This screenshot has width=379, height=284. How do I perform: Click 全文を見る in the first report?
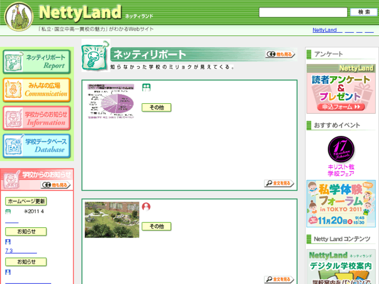[279, 183]
